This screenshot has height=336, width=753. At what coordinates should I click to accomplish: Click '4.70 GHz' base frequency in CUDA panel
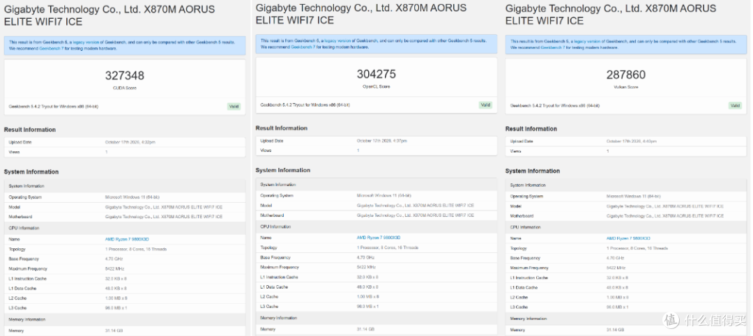[x=112, y=259]
